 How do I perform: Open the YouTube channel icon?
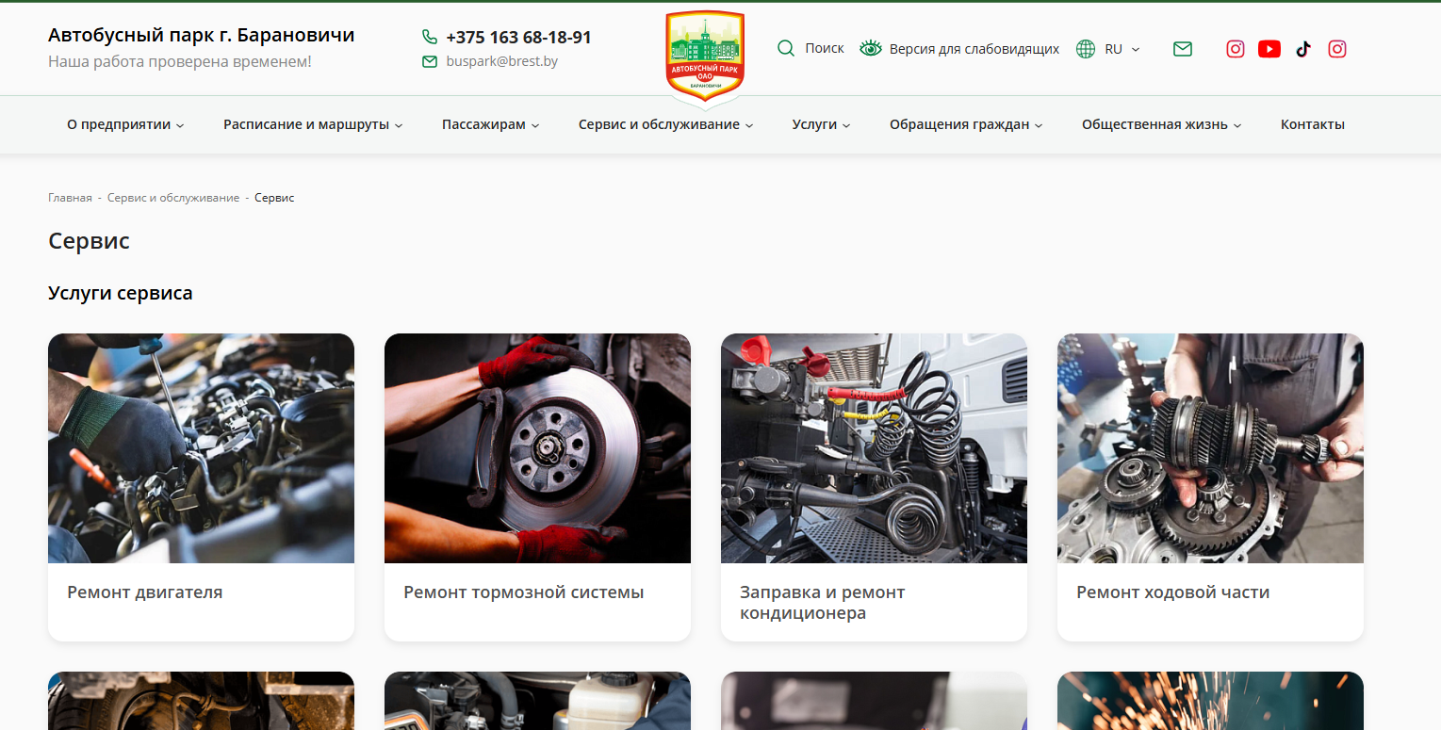coord(1269,49)
